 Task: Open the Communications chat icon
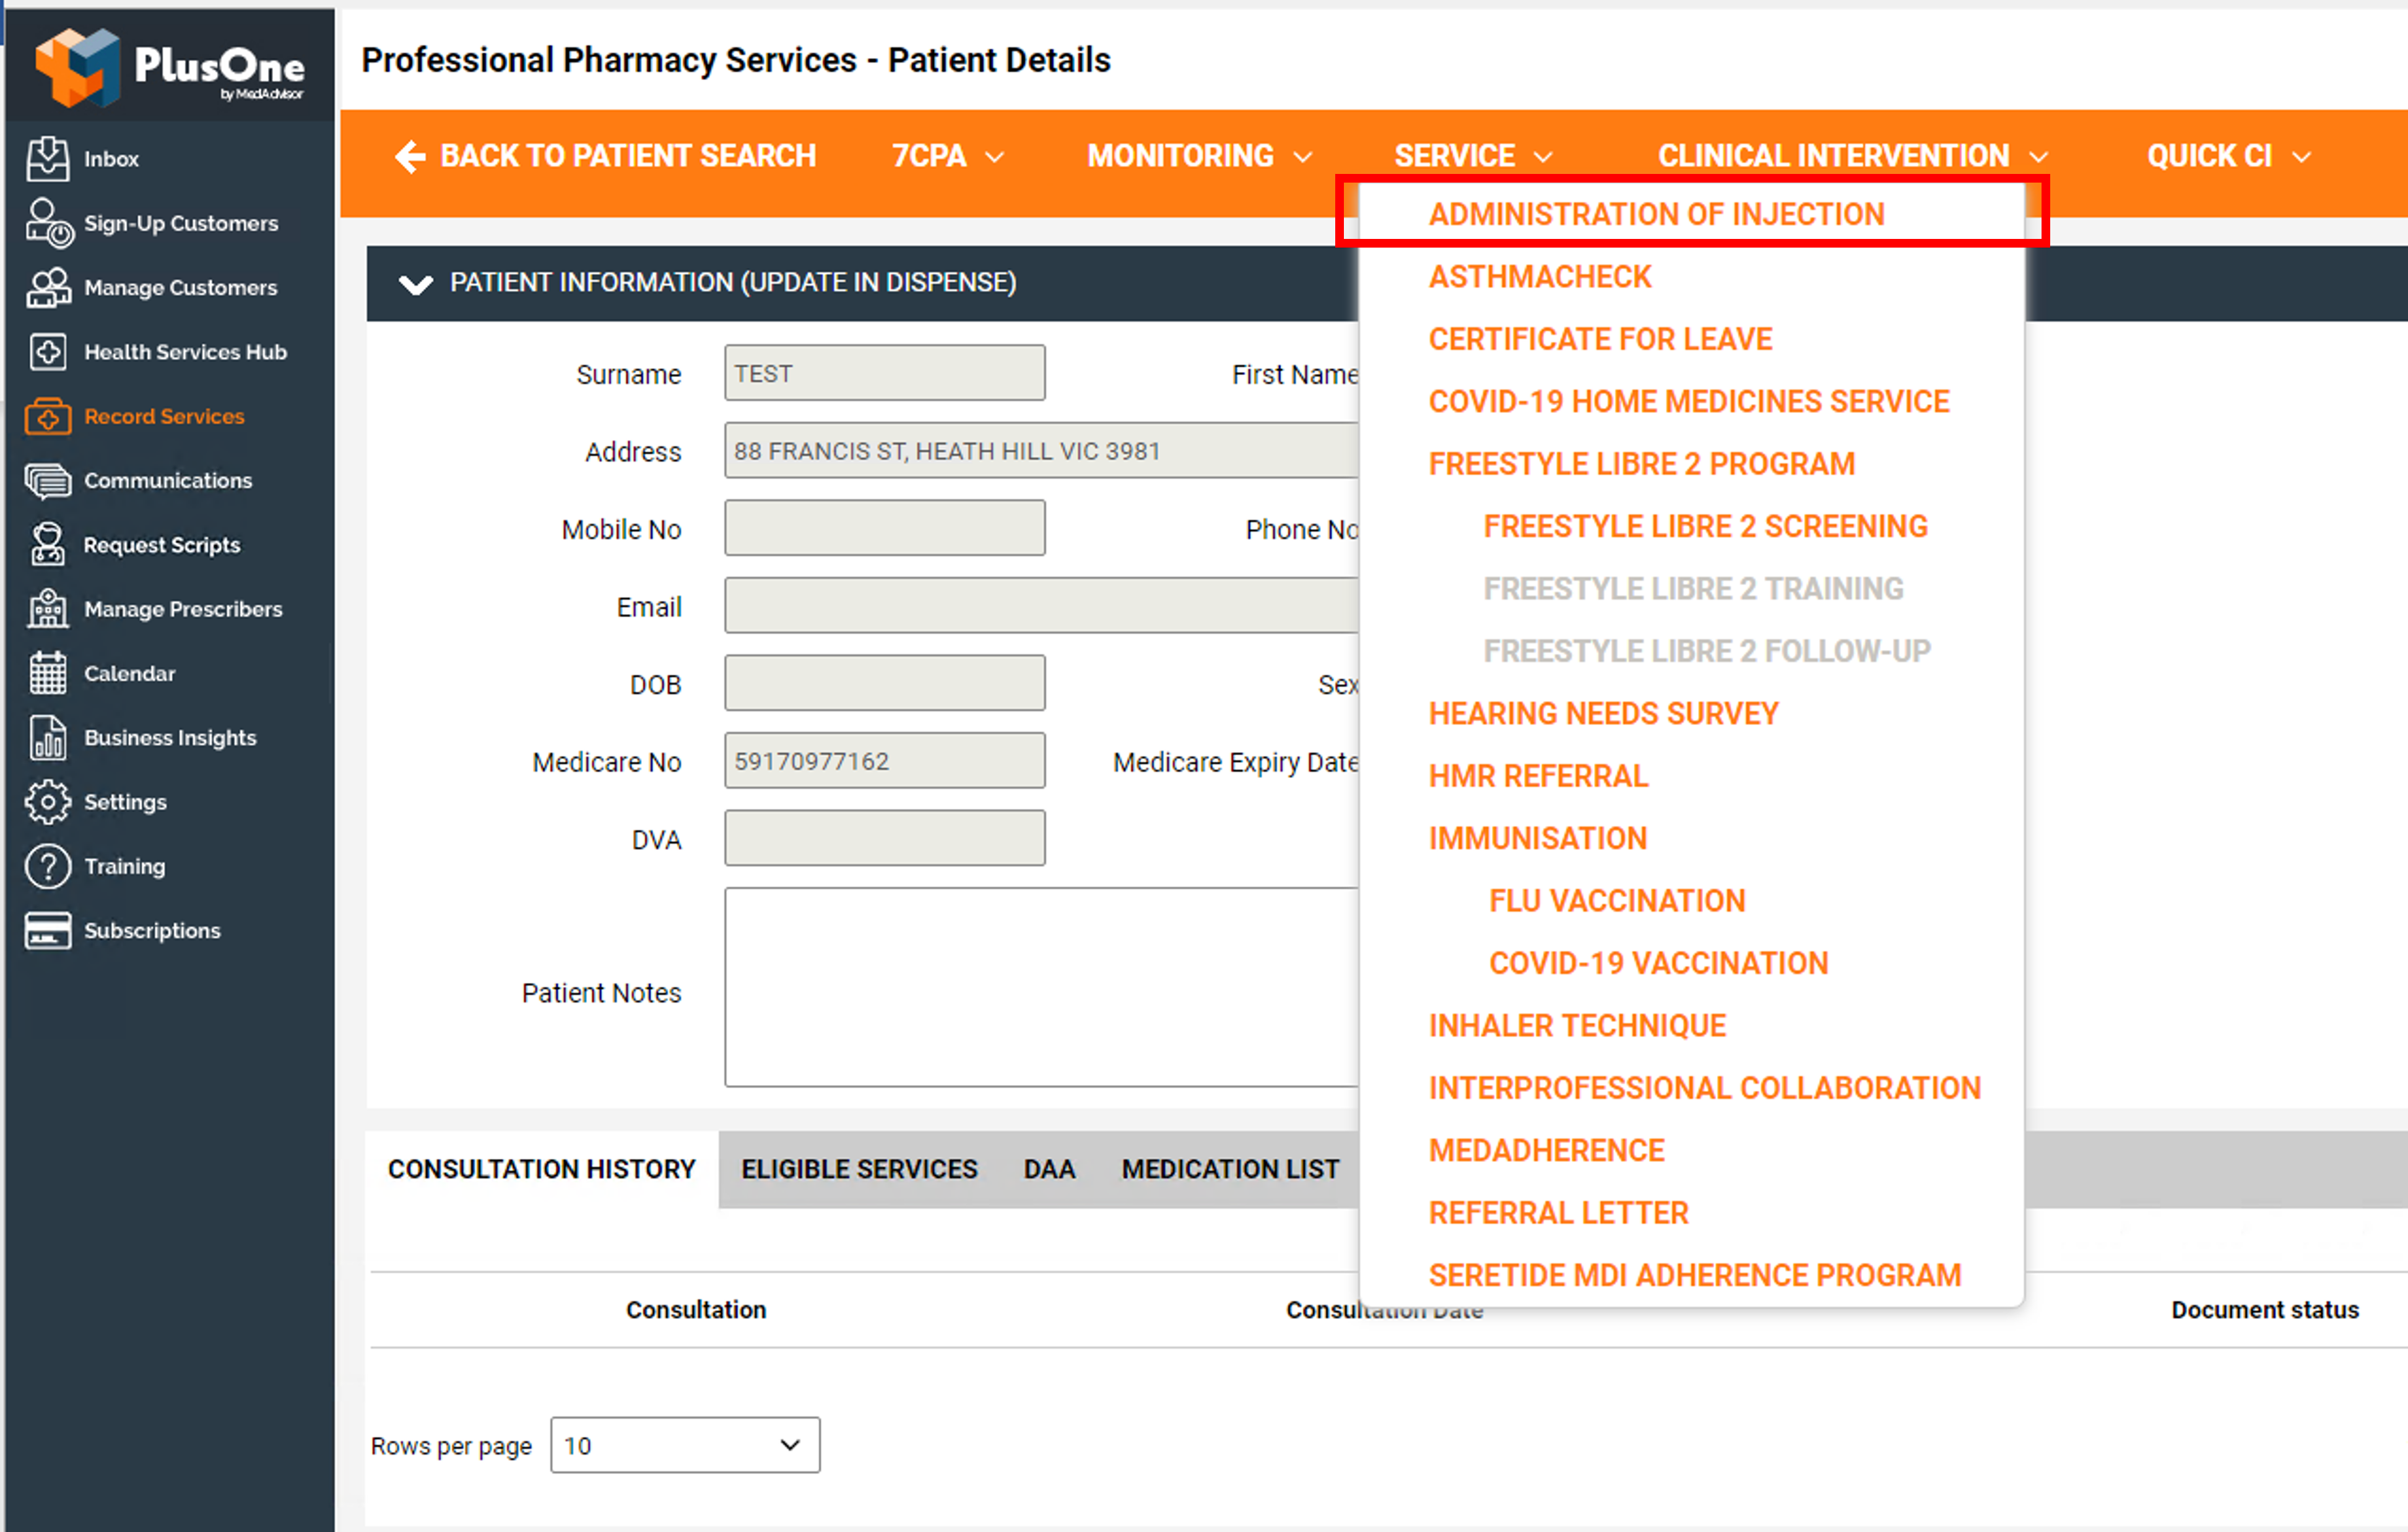[x=48, y=481]
